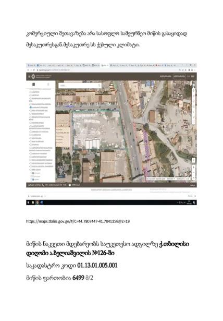Open Word from the Windows taskbar

(x=42, y=203)
